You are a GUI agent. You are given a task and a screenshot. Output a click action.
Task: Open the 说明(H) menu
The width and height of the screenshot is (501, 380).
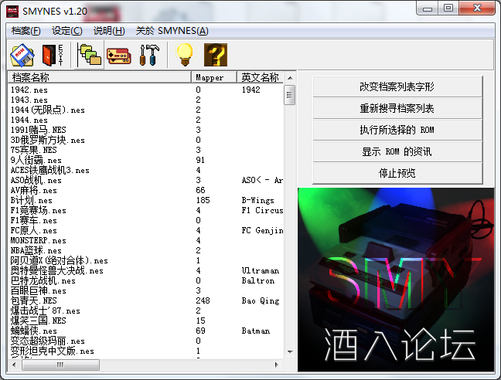(x=108, y=31)
